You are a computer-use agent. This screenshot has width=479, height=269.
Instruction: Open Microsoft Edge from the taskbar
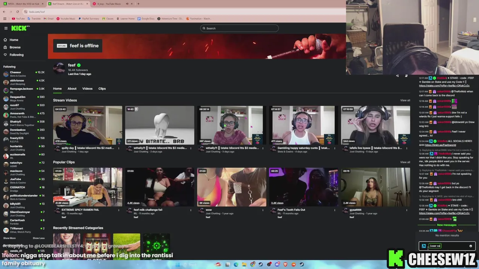(x=236, y=265)
